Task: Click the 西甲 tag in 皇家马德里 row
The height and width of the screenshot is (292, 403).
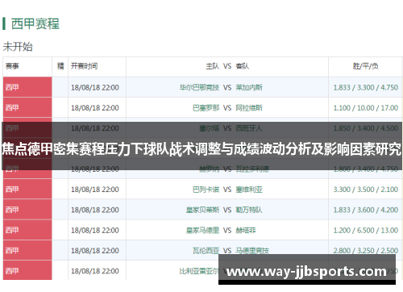Action: click(x=12, y=230)
